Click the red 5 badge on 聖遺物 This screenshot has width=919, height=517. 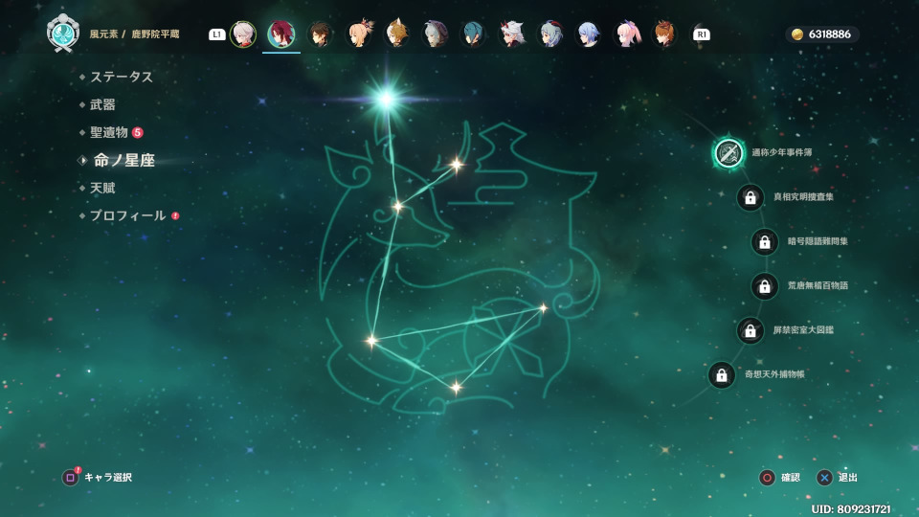coord(138,132)
